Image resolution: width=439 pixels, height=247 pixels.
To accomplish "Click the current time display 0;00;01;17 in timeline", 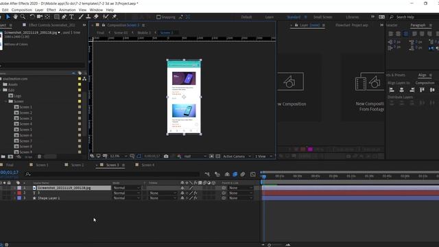I will [x=10, y=172].
